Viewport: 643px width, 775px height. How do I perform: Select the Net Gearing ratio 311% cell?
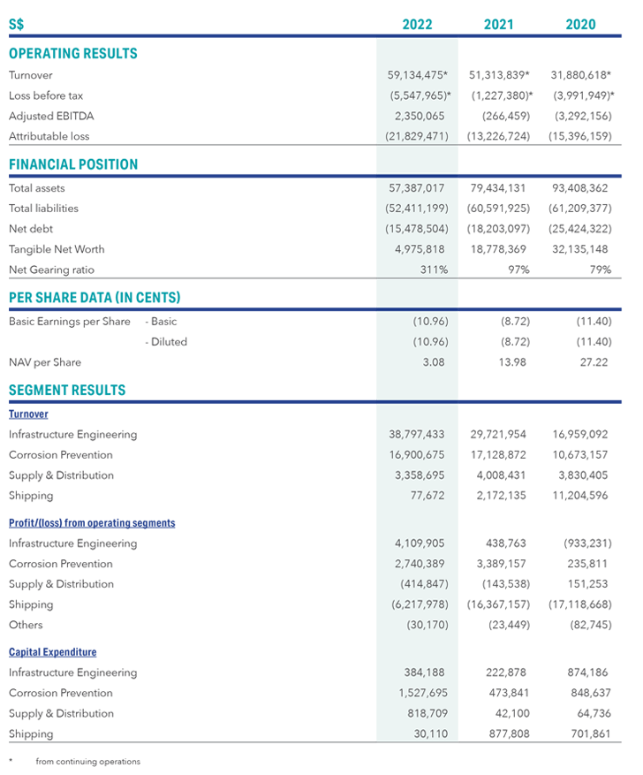(x=434, y=270)
